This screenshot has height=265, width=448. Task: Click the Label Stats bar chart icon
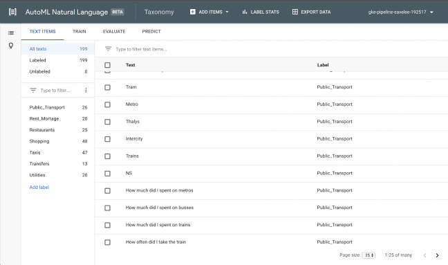pos(245,12)
